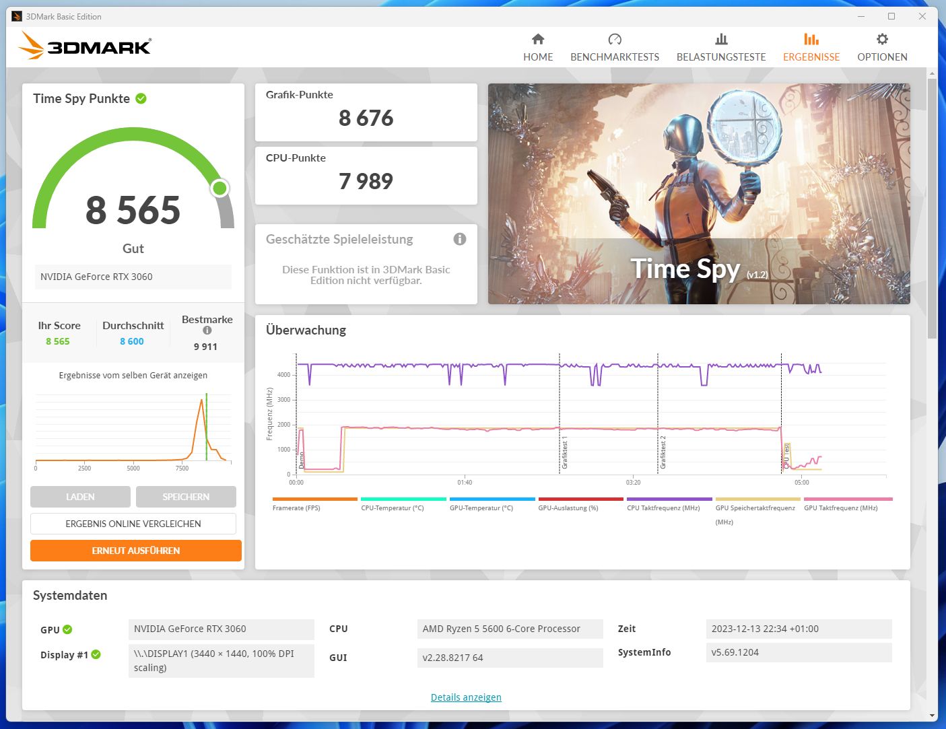Image resolution: width=946 pixels, height=729 pixels.
Task: Click the score distribution chart
Action: click(133, 431)
